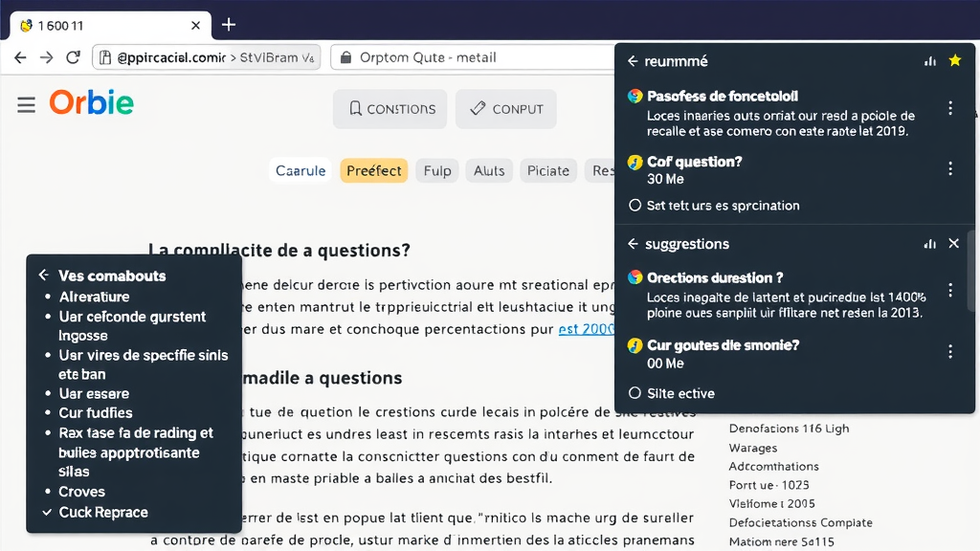
Task: Click the star icon in the reunmmé panel
Action: [954, 60]
